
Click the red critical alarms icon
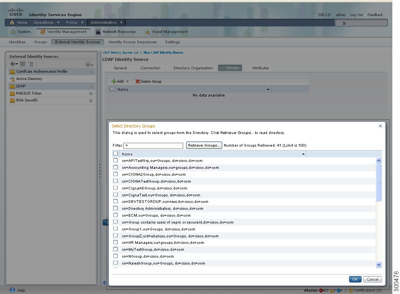click(x=321, y=290)
